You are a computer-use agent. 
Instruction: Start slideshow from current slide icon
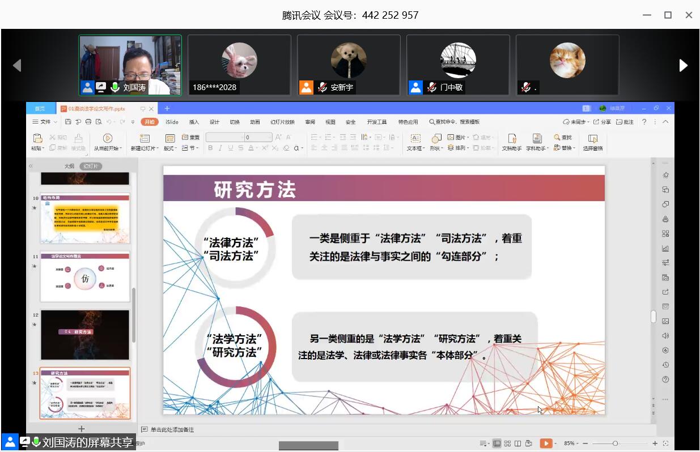click(107, 138)
